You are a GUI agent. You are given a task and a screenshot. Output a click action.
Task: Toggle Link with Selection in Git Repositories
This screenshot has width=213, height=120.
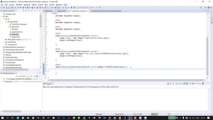click(x=37, y=76)
